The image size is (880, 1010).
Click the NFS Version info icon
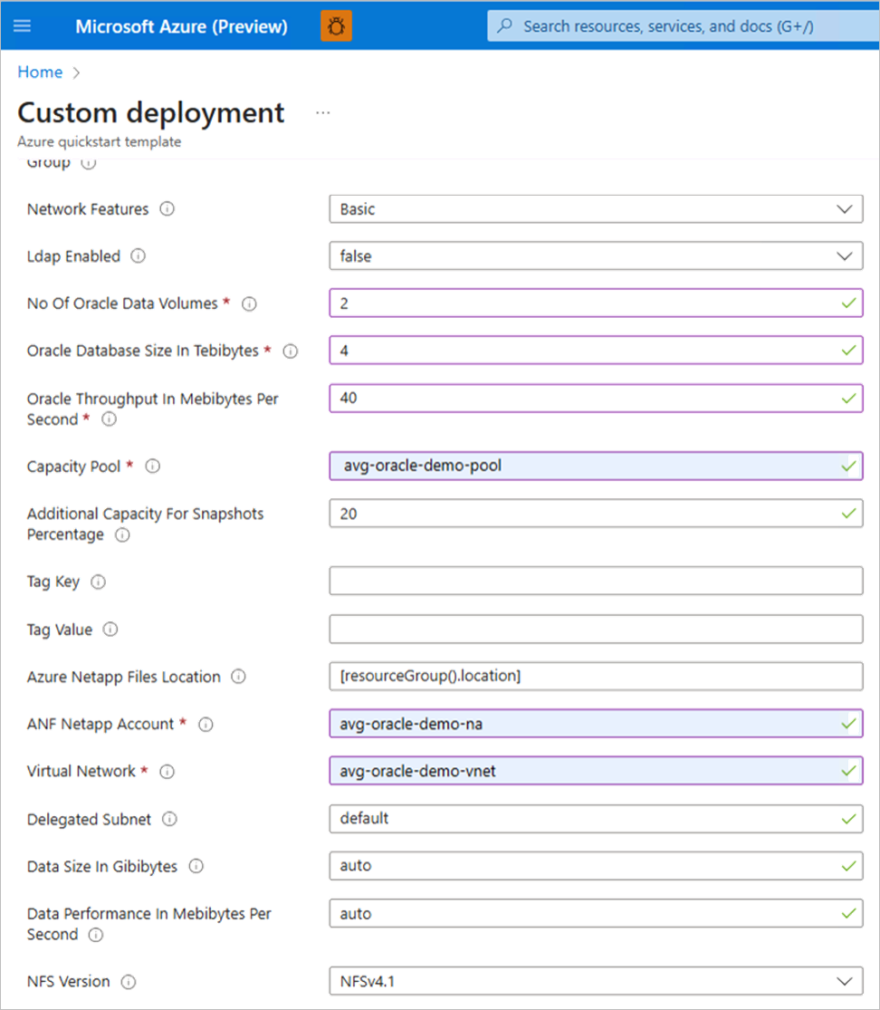click(x=129, y=982)
